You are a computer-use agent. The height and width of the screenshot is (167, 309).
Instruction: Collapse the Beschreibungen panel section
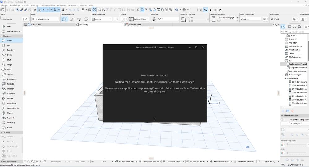coord(282,116)
